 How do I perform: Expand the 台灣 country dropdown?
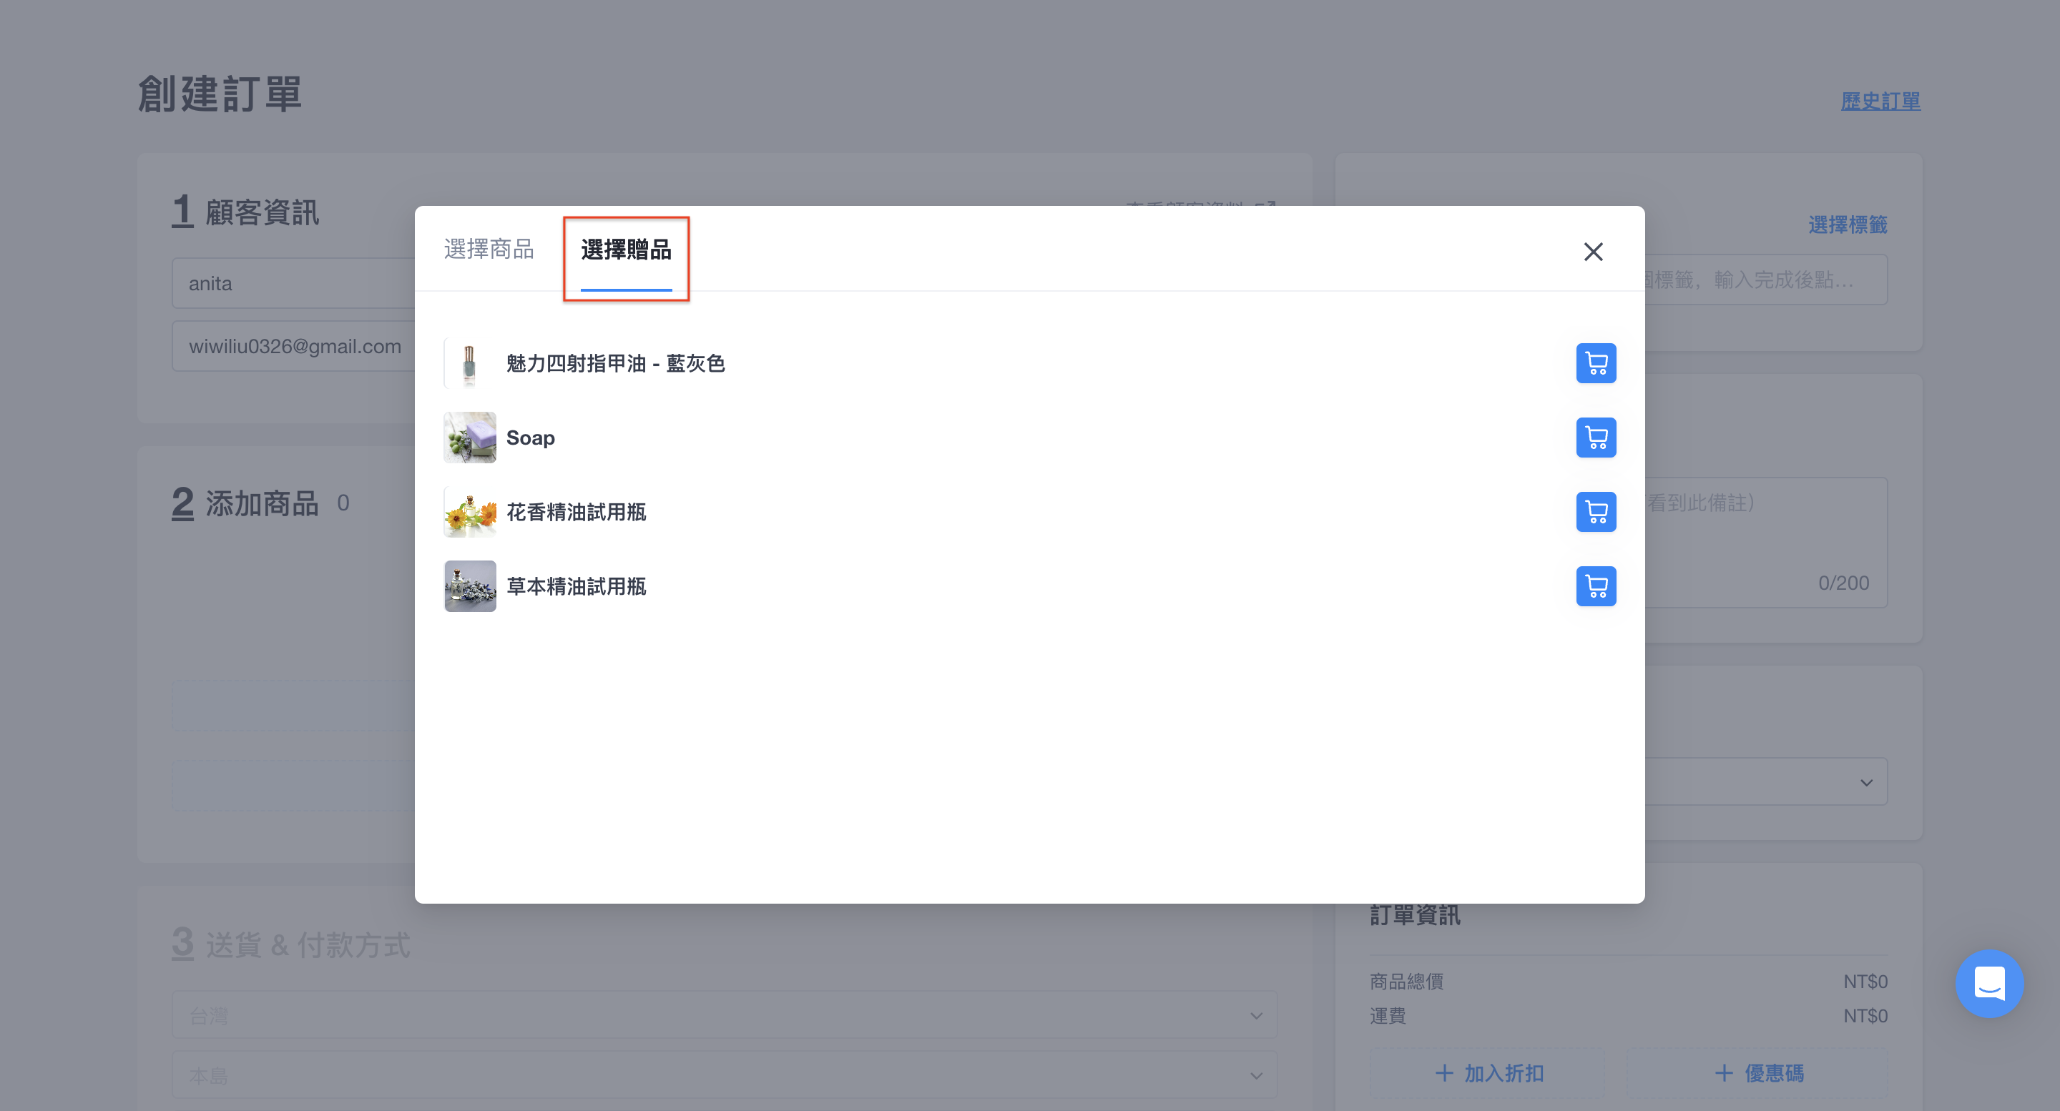click(725, 1015)
